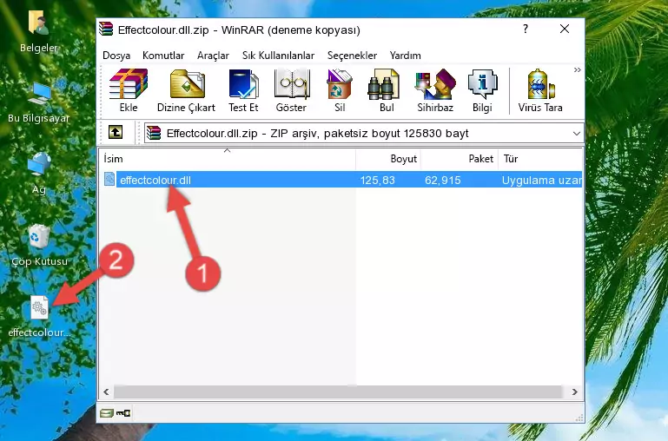
Task: Click the password key icon in status bar
Action: coord(123,412)
